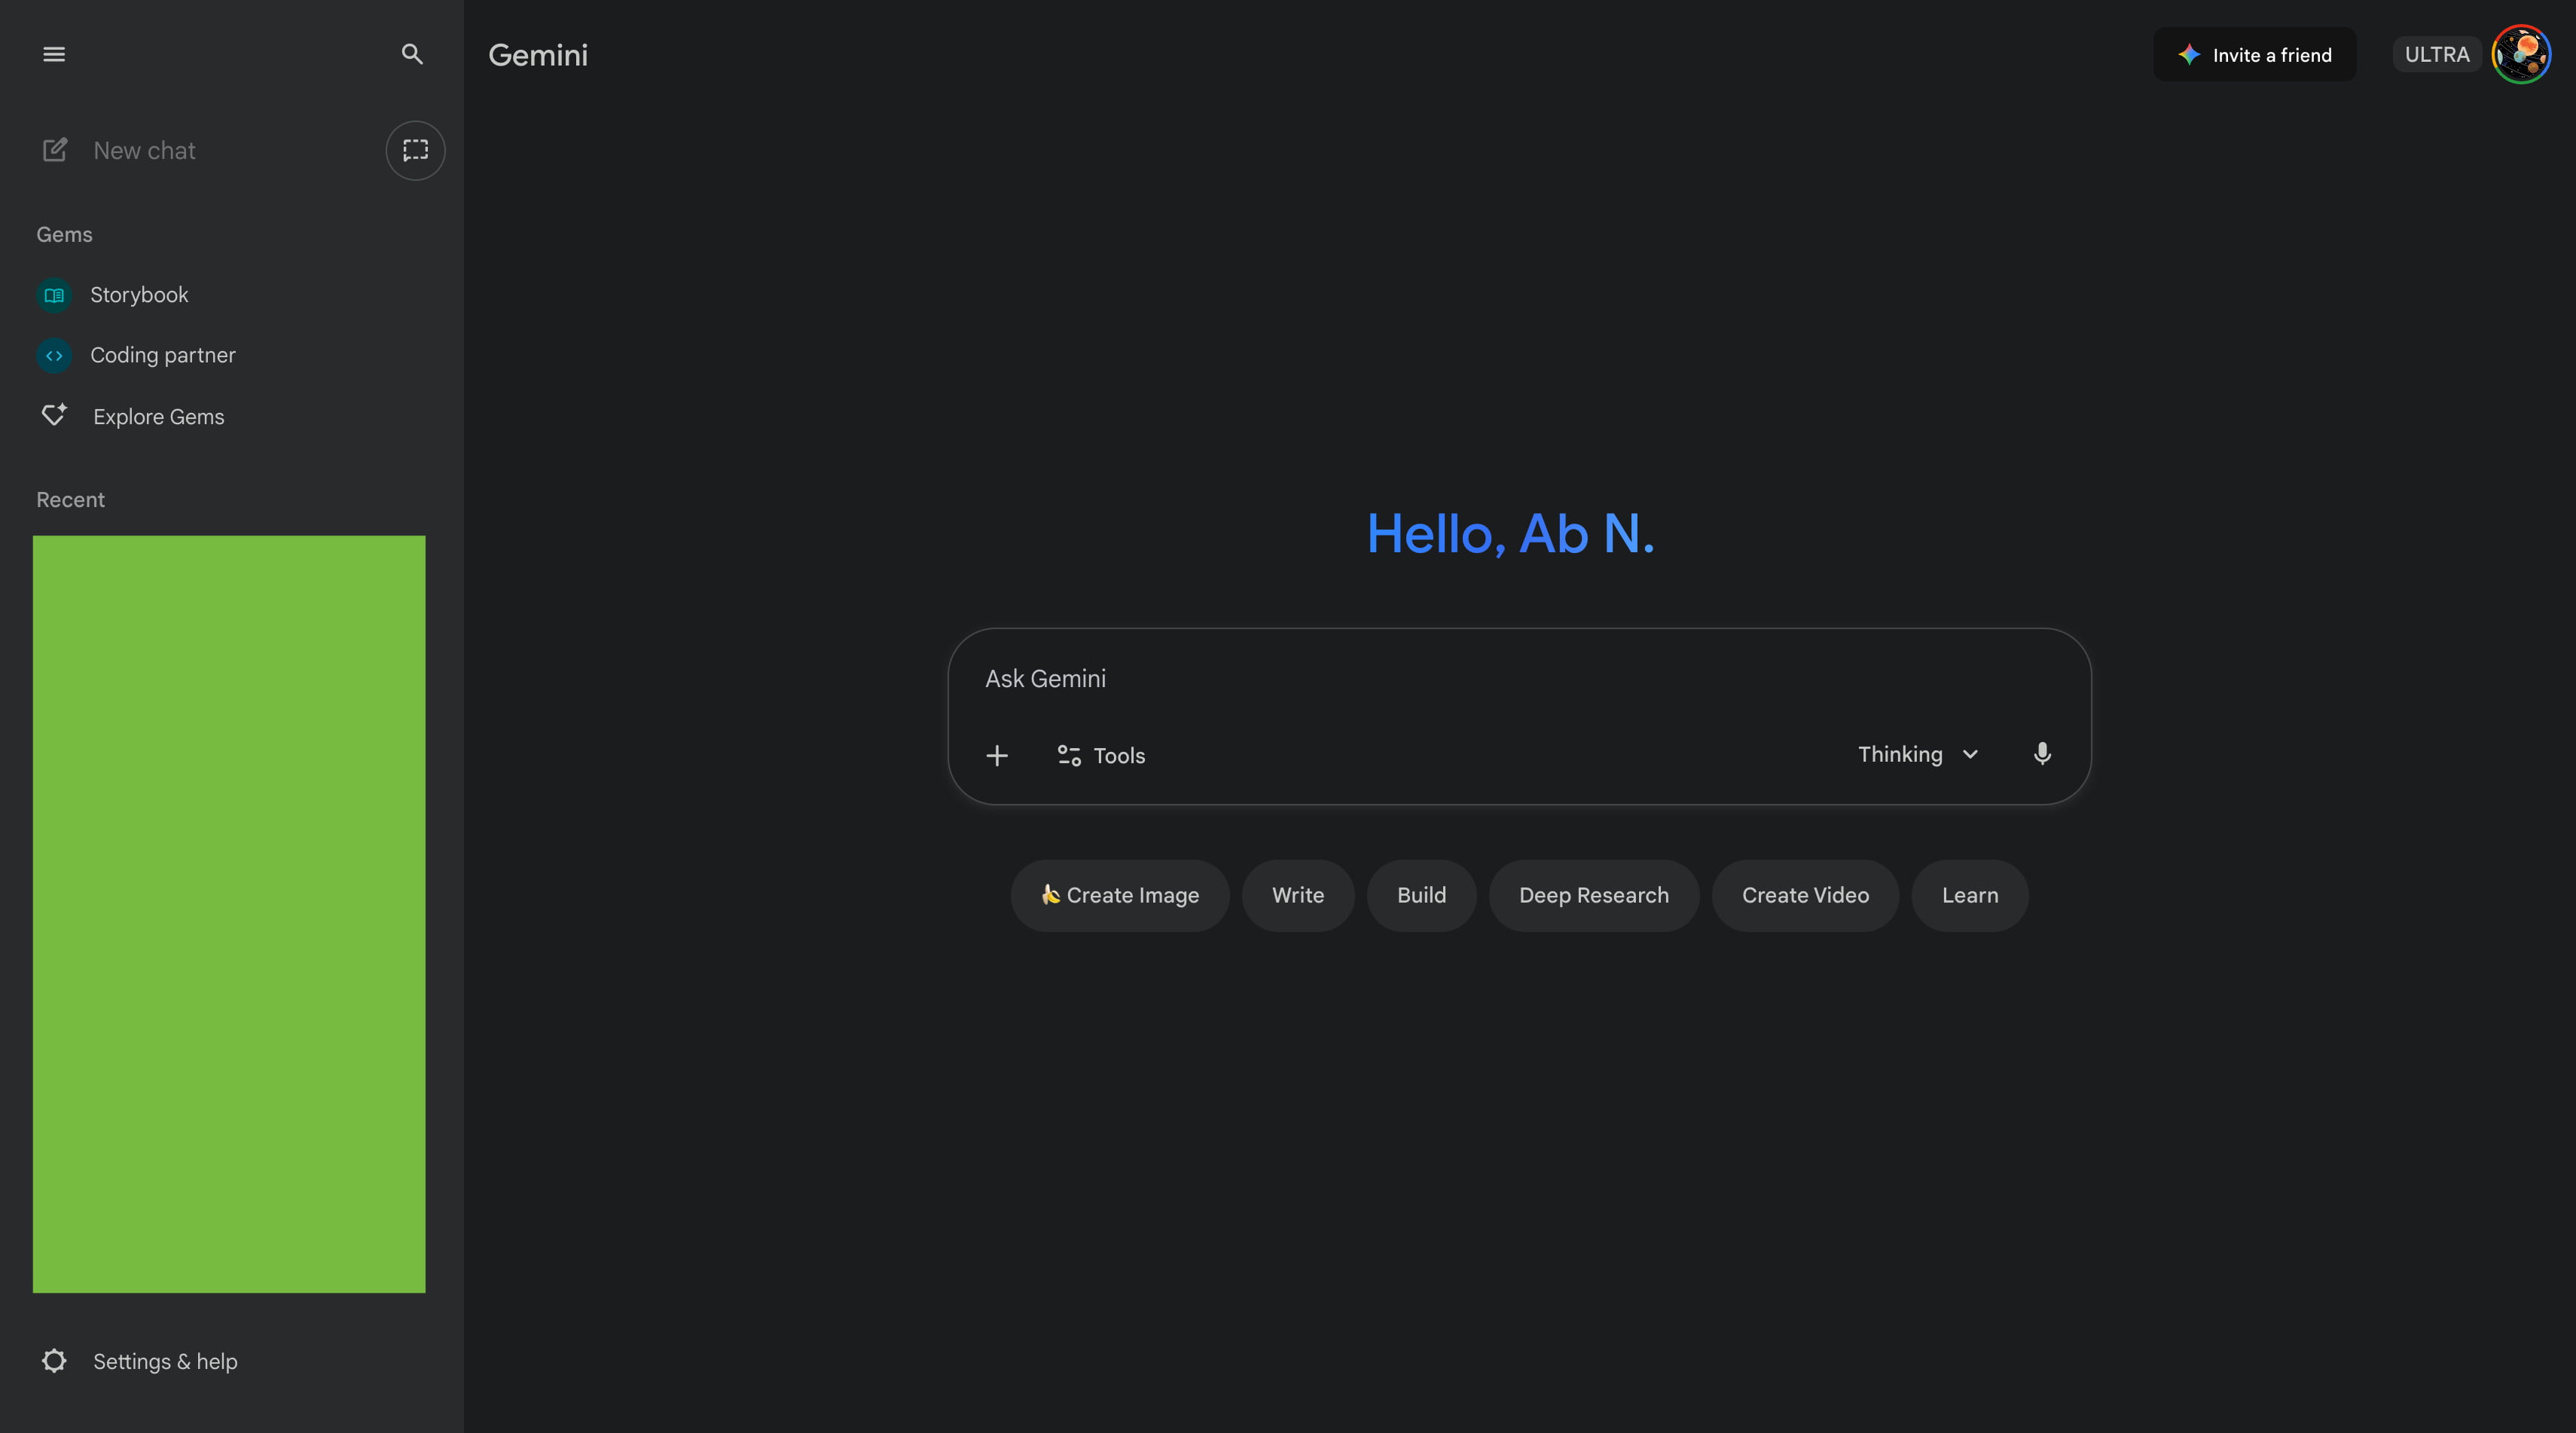This screenshot has height=1433, width=2576.
Task: Open the Settings & help gear menu
Action: (139, 1361)
